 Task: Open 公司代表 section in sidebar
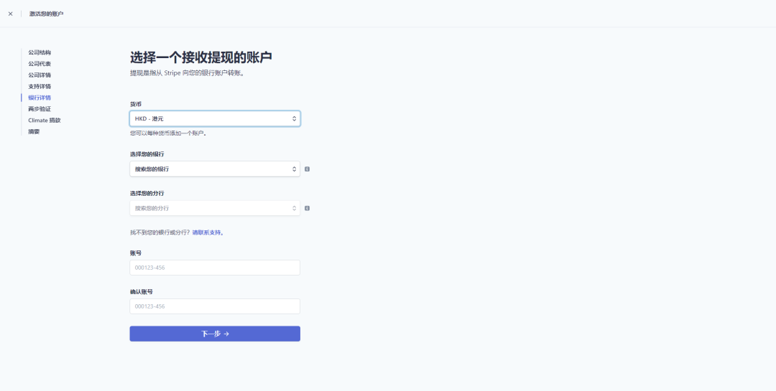[40, 64]
